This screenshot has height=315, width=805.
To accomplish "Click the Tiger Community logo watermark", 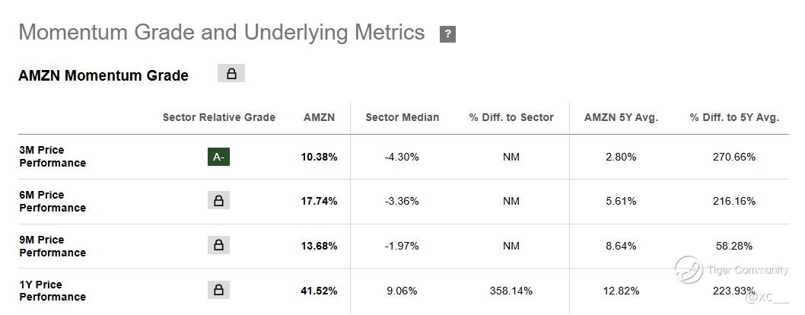I will (689, 270).
